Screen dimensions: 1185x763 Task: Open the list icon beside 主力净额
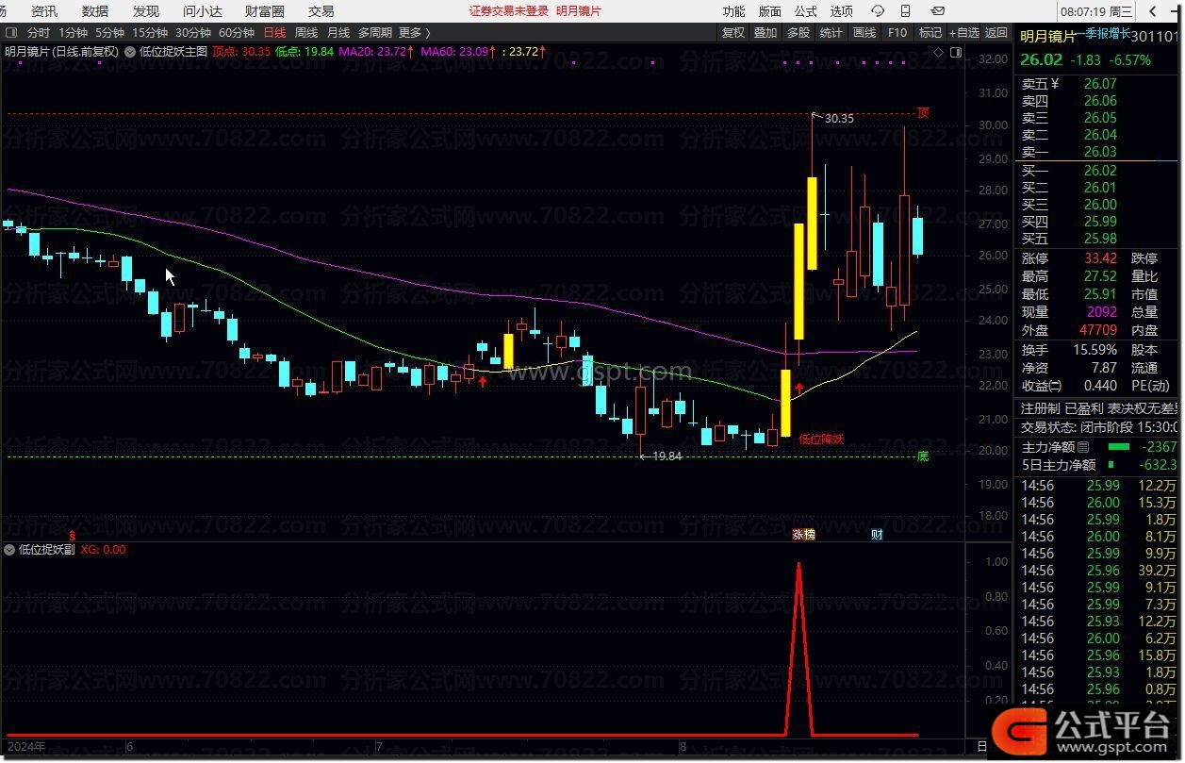pos(1083,447)
